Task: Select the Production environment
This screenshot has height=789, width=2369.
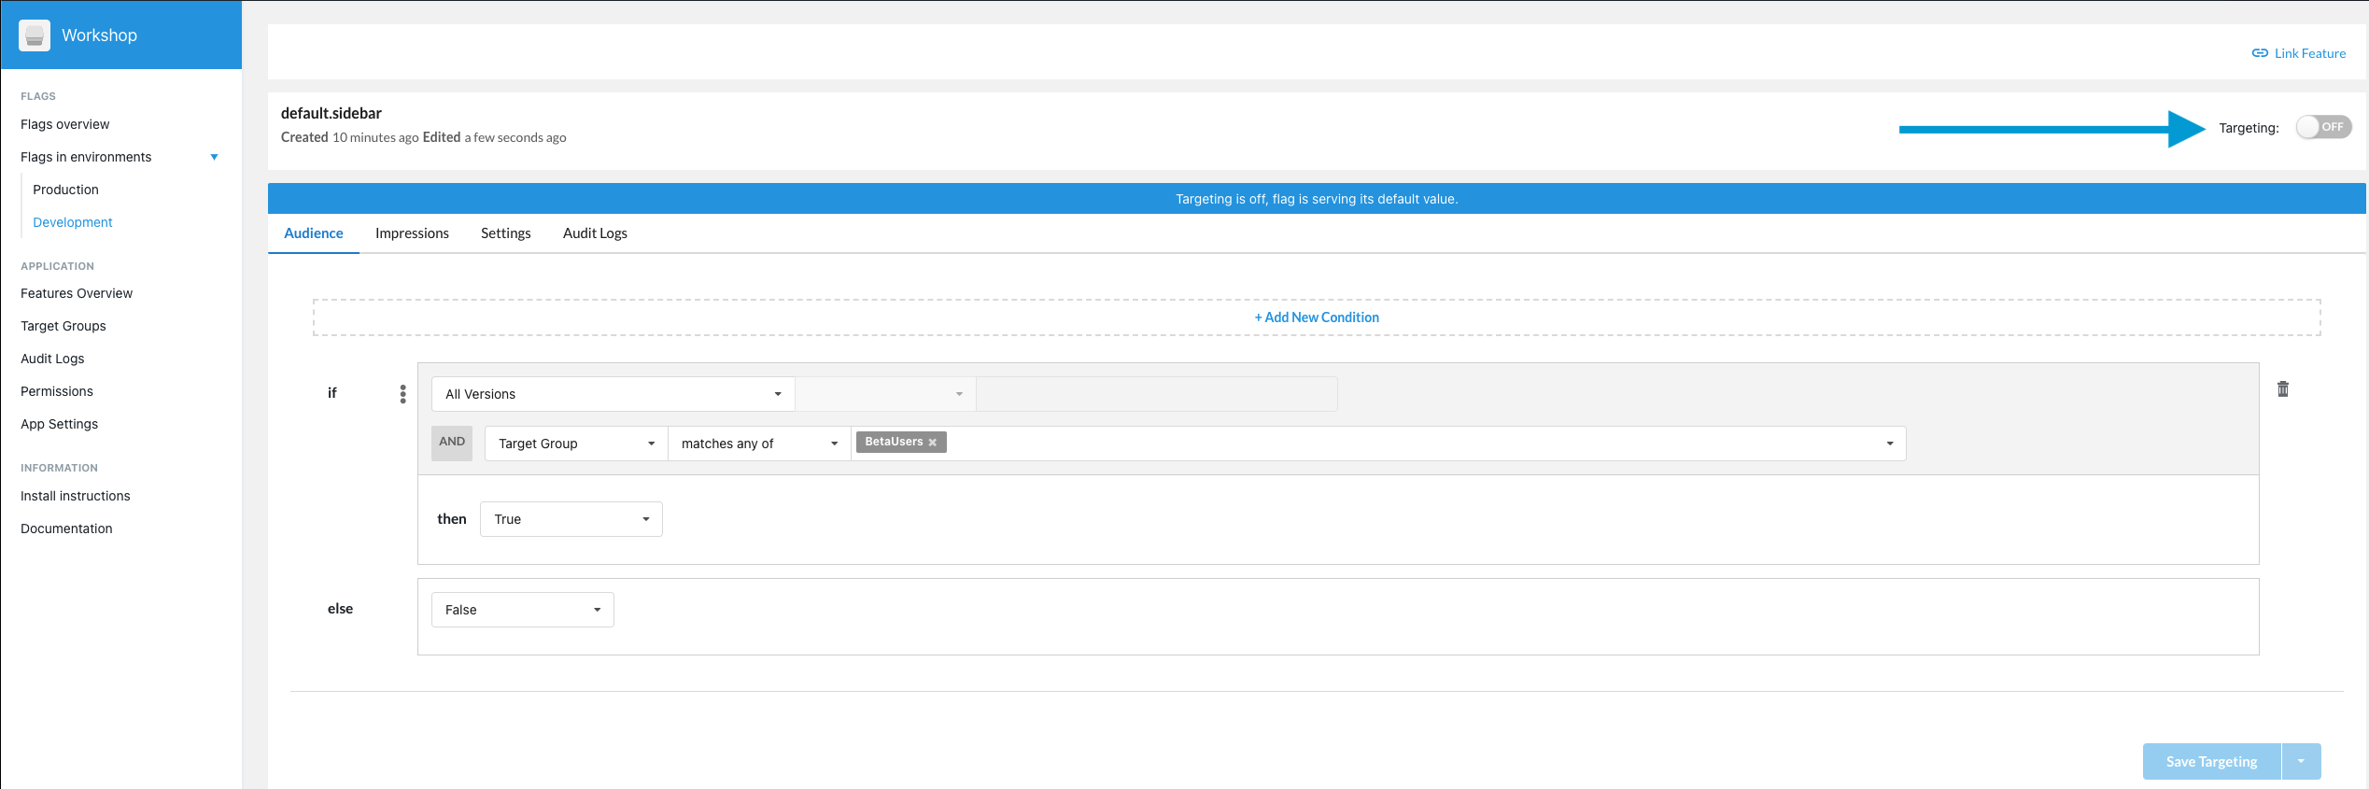Action: [65, 190]
